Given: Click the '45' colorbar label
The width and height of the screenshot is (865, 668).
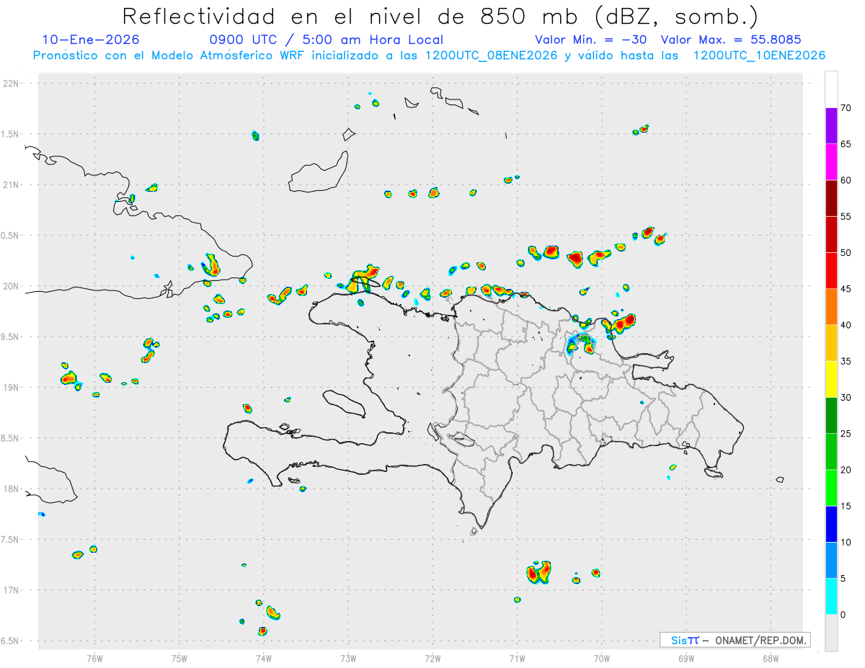Looking at the screenshot, I should point(846,289).
